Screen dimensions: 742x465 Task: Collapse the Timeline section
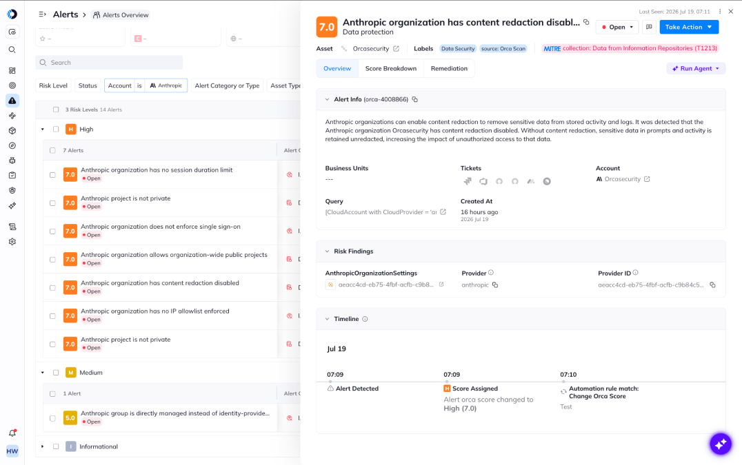coord(327,319)
